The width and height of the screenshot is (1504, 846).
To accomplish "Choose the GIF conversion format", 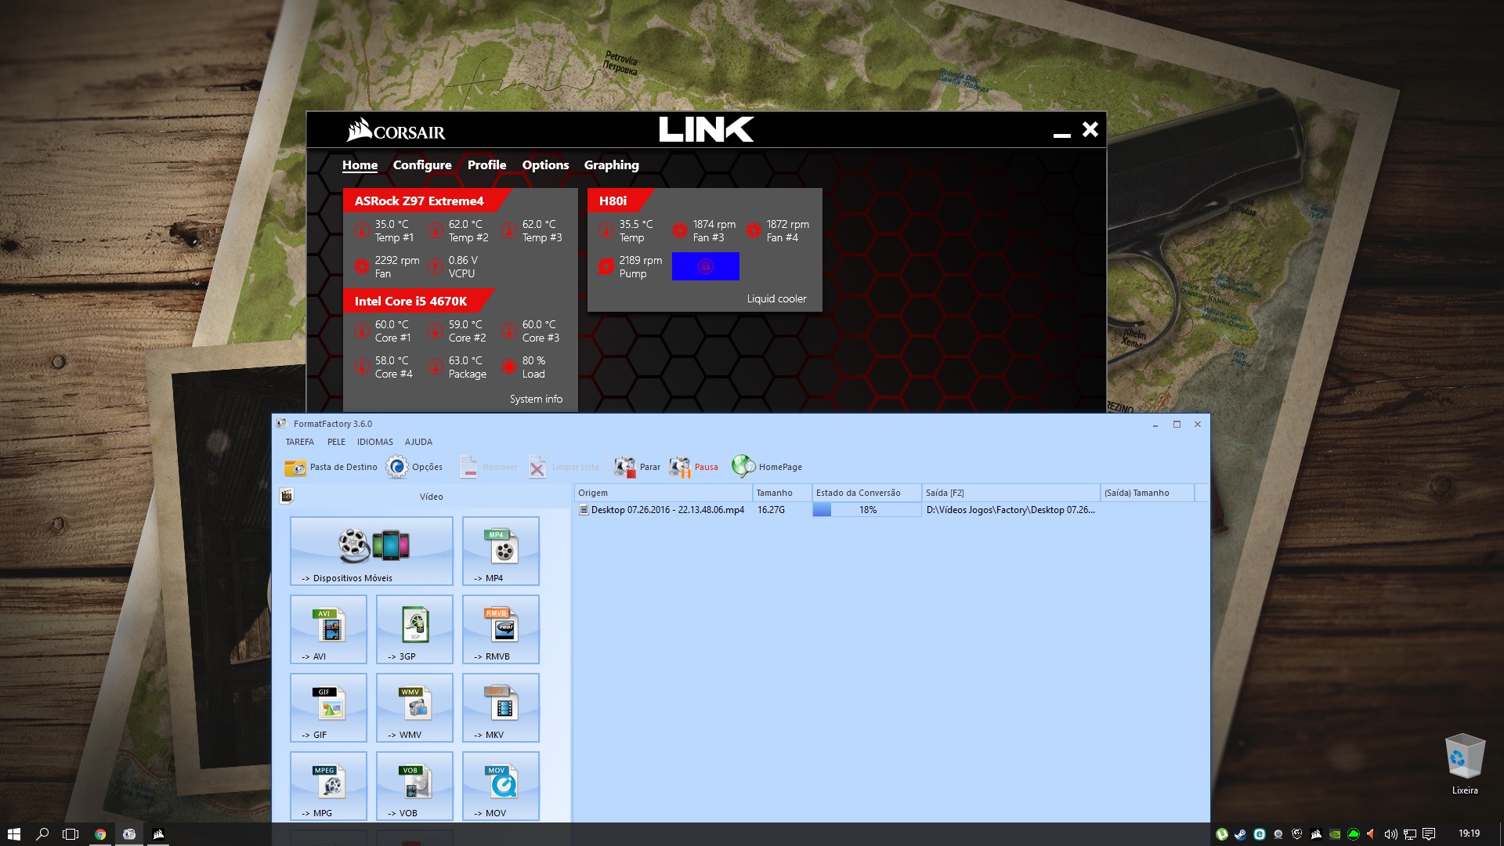I will [328, 707].
